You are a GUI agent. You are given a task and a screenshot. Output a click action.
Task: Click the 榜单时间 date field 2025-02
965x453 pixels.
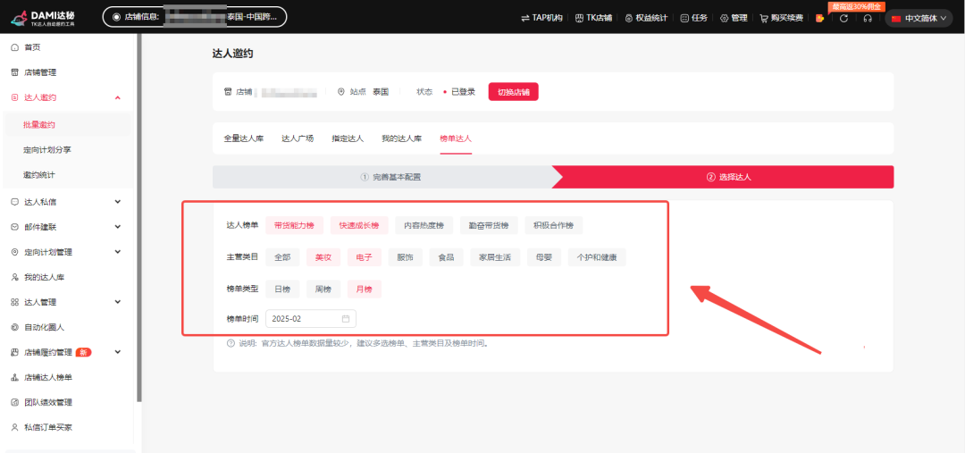[311, 319]
